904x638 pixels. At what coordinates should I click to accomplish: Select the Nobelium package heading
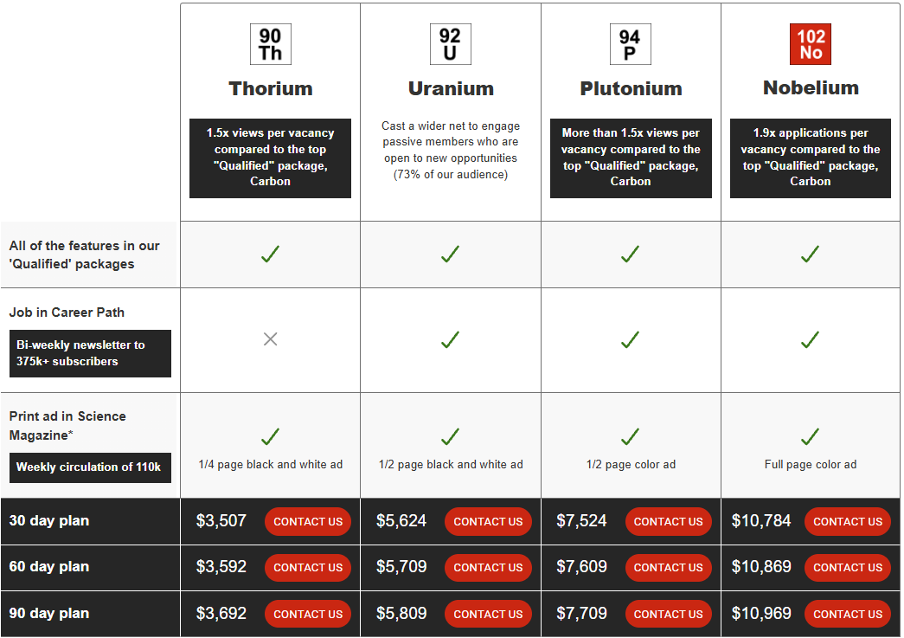pos(811,87)
